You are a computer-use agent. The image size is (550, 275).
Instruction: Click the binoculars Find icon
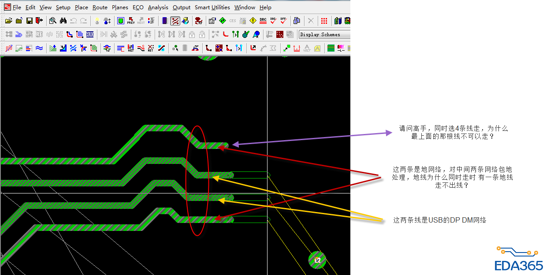63,21
